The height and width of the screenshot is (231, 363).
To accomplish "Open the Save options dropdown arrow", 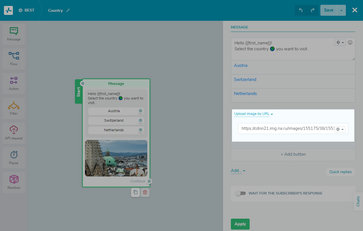I will tap(341, 10).
